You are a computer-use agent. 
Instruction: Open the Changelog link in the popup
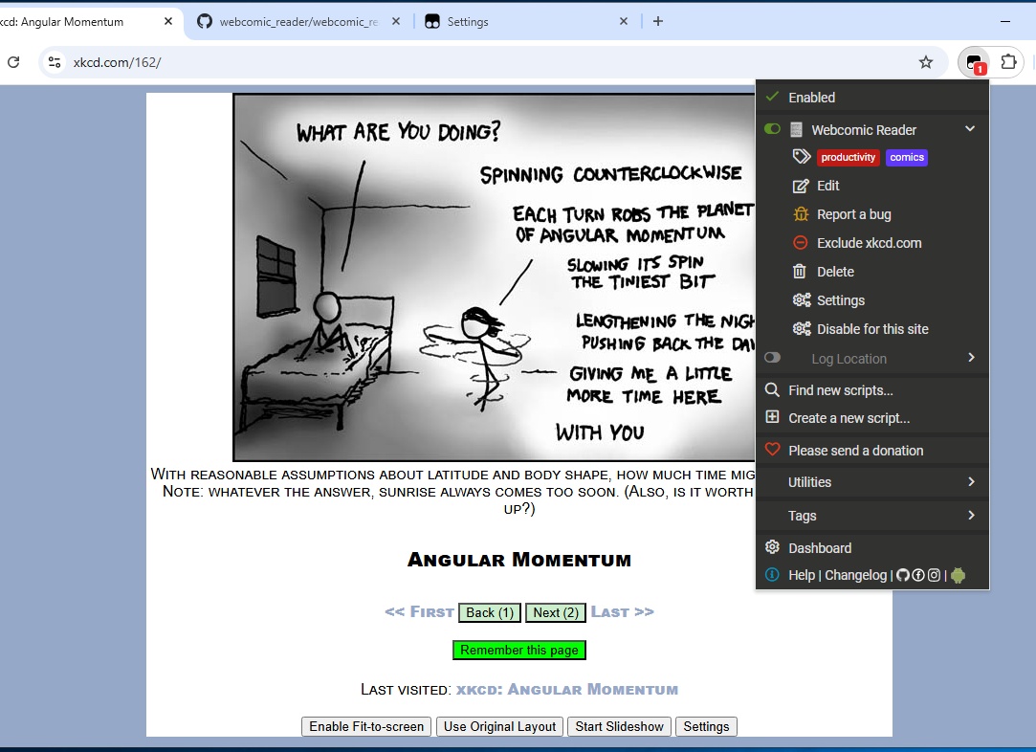(855, 575)
